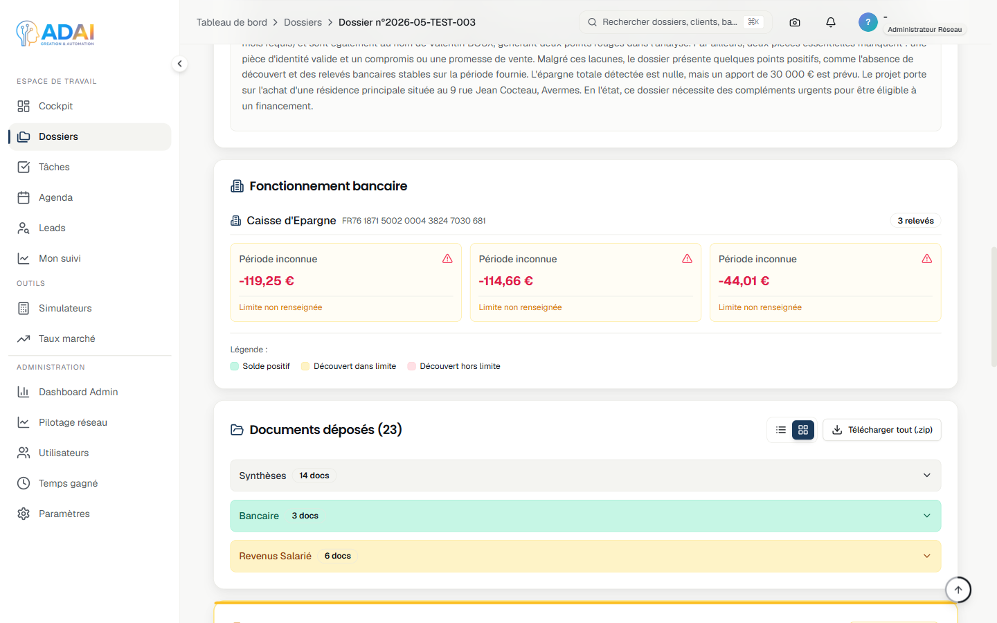The image size is (997, 623).
Task: Click the Mon suivi chart icon
Action: [24, 258]
